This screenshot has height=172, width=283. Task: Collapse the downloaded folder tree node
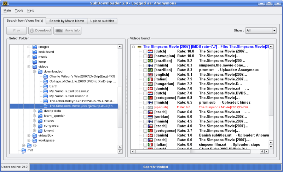pos(34,71)
